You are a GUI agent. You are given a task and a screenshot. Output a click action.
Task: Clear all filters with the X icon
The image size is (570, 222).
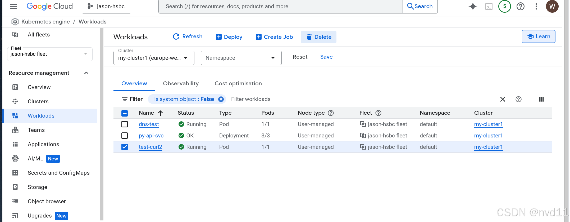[503, 99]
